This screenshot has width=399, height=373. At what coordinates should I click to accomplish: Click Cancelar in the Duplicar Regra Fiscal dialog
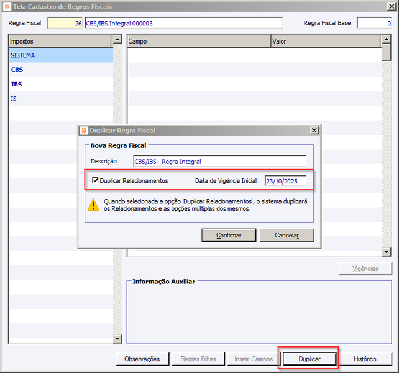pos(287,235)
